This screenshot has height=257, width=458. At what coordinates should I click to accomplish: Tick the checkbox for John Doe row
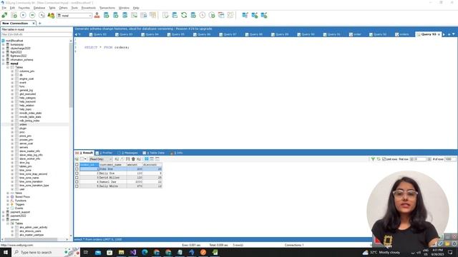pyautogui.click(x=77, y=169)
